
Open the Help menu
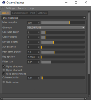pyautogui.click(x=31, y=8)
